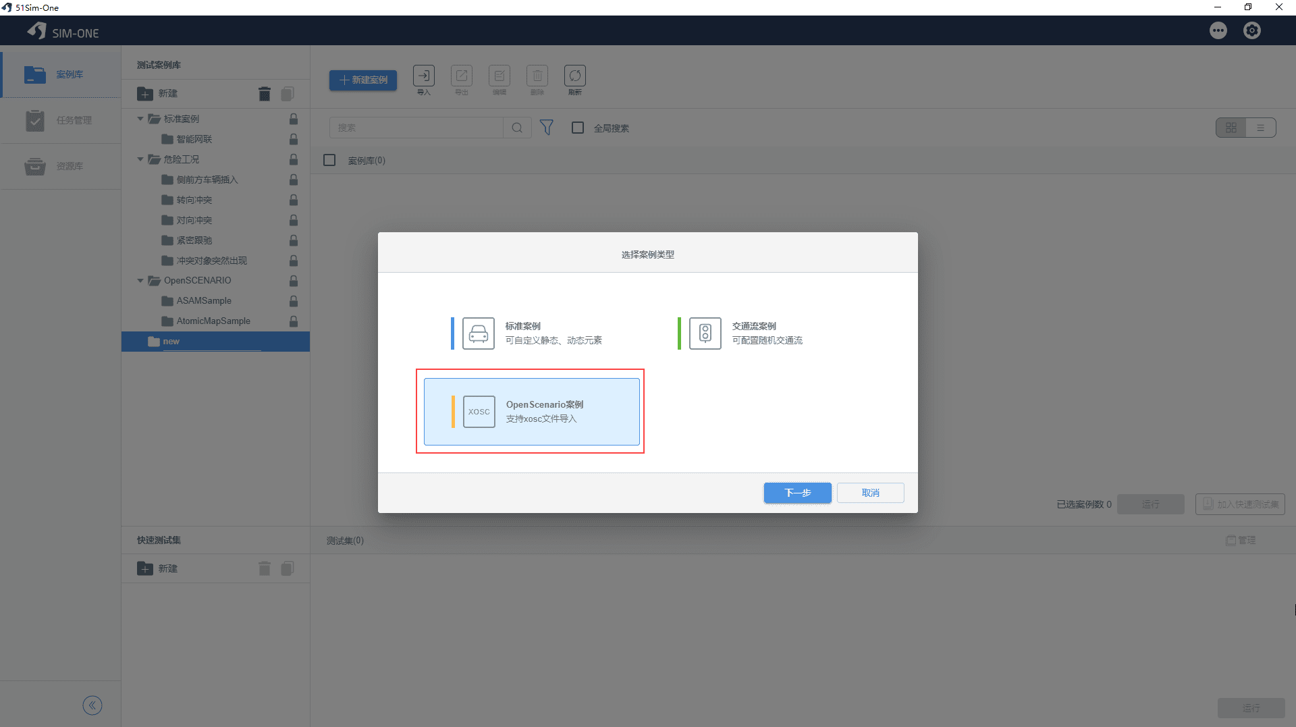The width and height of the screenshot is (1296, 727).
Task: Select the 冲突对象突然出现 folder
Action: pos(205,261)
